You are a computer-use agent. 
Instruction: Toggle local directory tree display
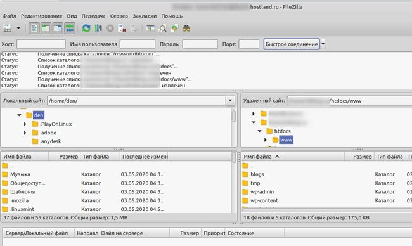pos(46,28)
